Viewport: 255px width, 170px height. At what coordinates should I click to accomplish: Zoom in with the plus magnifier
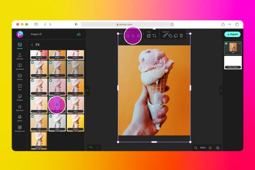[x=210, y=148]
